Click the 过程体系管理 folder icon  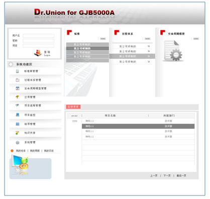click(x=18, y=80)
